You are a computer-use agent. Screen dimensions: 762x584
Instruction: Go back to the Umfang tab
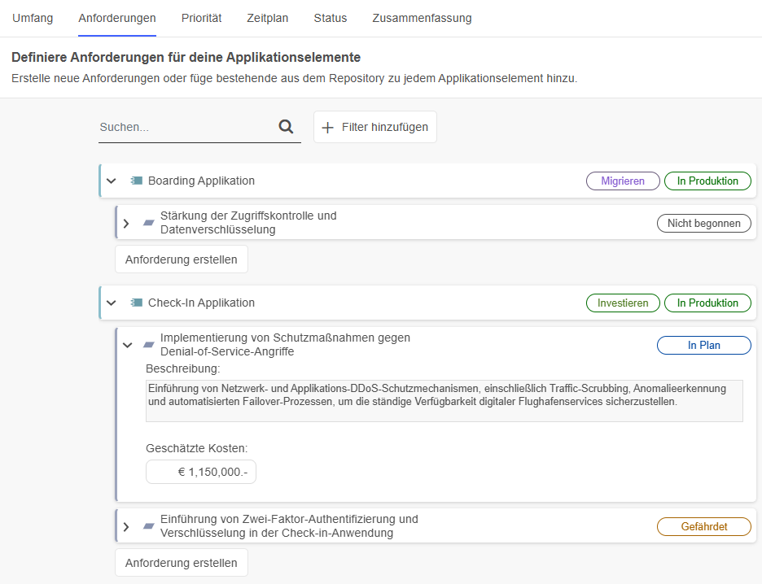pos(33,16)
